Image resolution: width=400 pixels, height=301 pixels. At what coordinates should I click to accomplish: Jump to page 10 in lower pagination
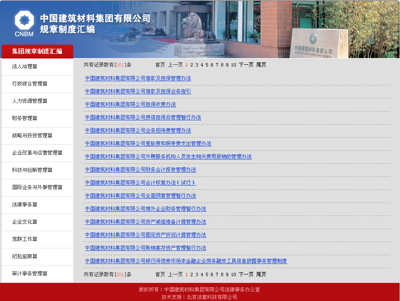[x=234, y=275]
